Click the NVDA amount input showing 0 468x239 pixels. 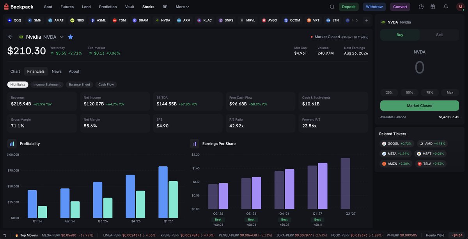(x=420, y=68)
